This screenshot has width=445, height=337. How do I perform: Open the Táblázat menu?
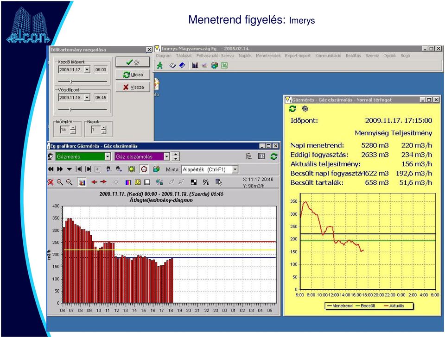click(x=184, y=56)
